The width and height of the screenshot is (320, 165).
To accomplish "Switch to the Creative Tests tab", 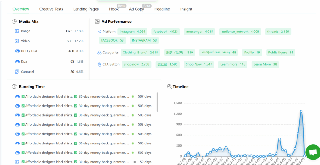I will (51, 9).
